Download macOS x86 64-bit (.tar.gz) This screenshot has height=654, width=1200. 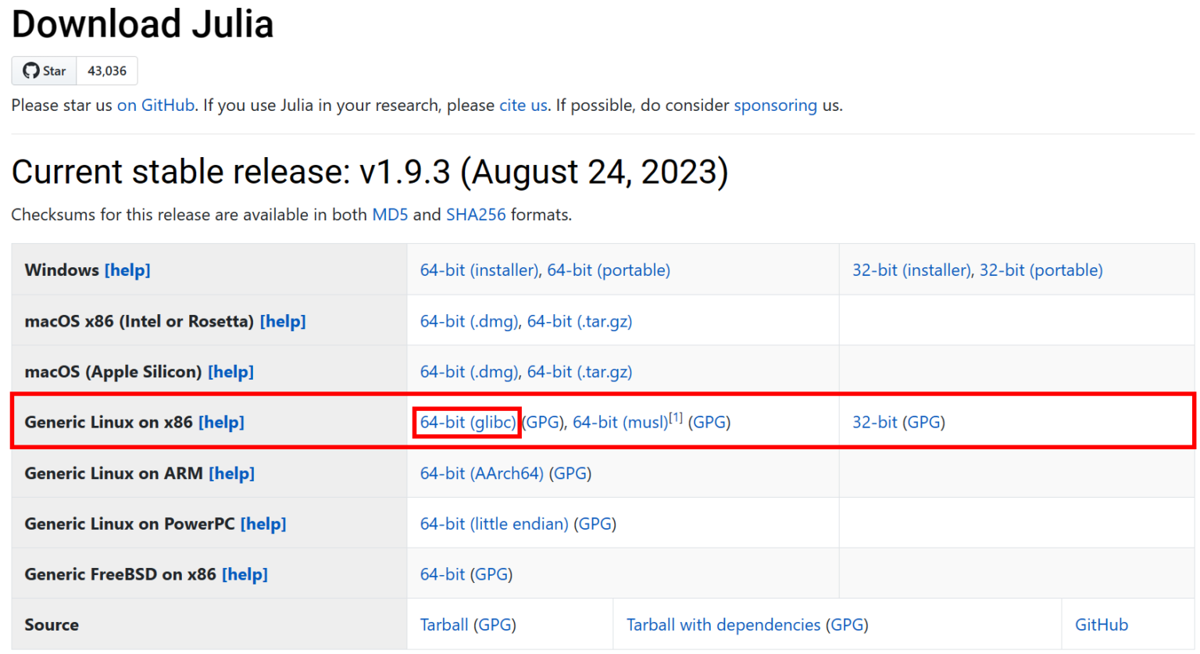coord(580,321)
